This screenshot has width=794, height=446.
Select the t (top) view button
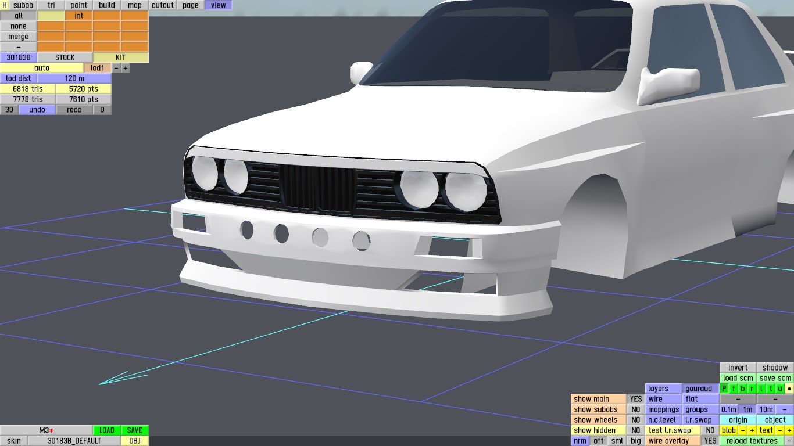point(771,389)
